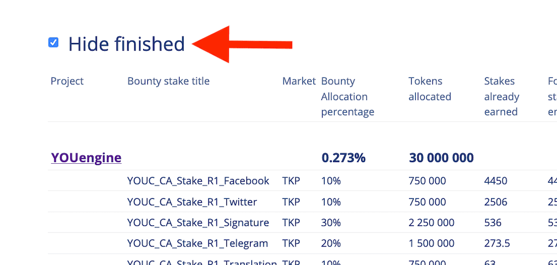Click the 30 000 000 tokens total

point(441,158)
